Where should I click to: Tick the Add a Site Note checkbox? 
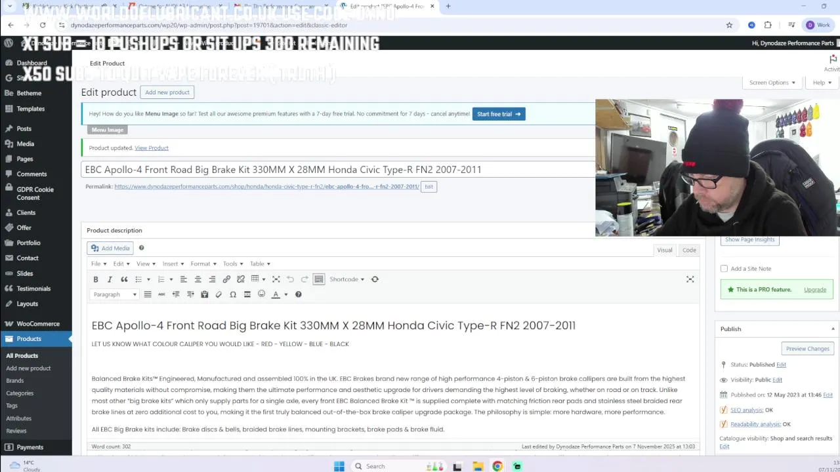(x=724, y=269)
